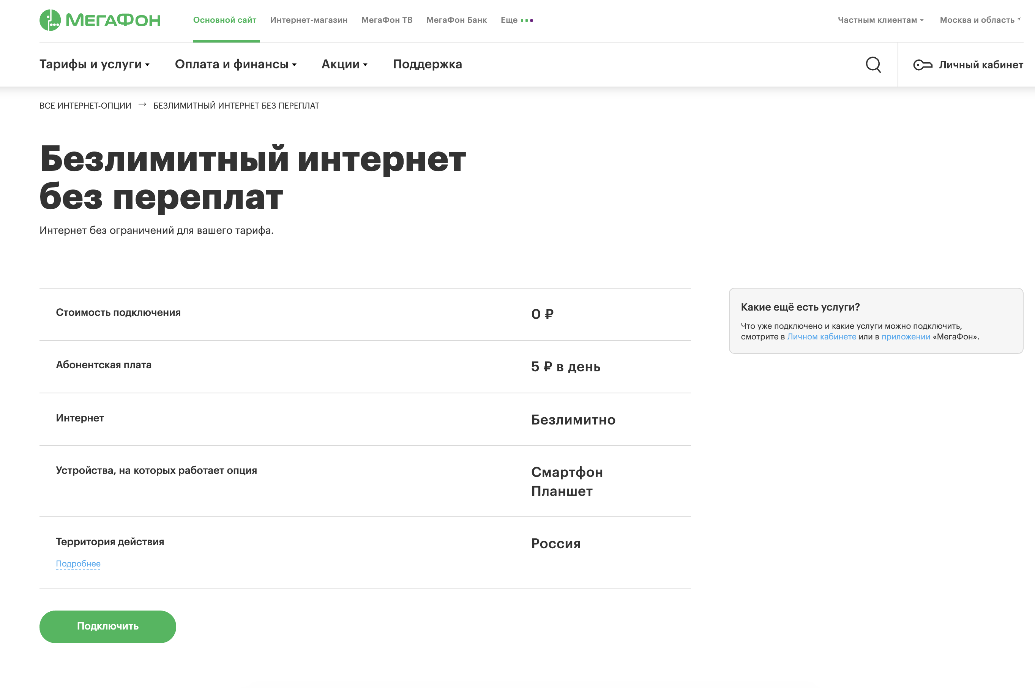The image size is (1035, 688).
Task: Click the Смартфон value
Action: [567, 472]
